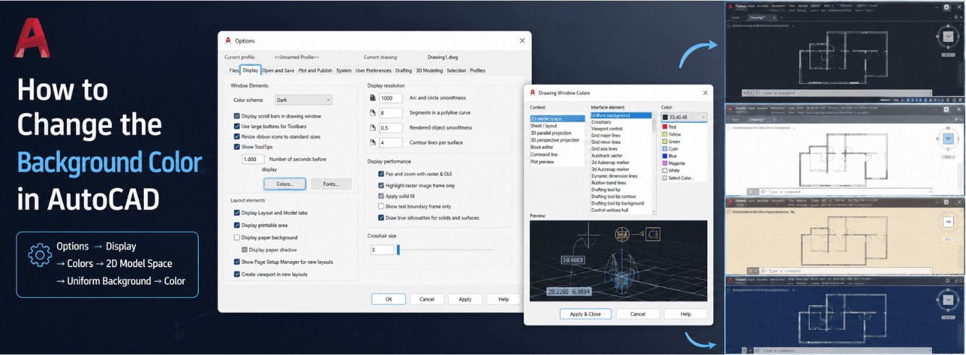This screenshot has width=966, height=355.
Task: Open the User Preferences tab
Action: 373,71
